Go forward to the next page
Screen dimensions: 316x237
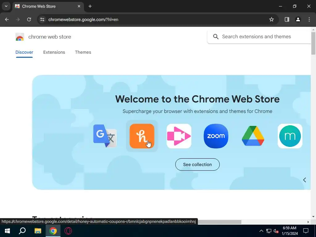click(x=18, y=19)
